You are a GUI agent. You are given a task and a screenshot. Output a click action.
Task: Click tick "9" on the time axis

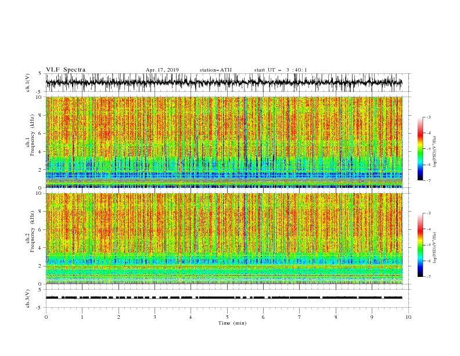click(372, 317)
